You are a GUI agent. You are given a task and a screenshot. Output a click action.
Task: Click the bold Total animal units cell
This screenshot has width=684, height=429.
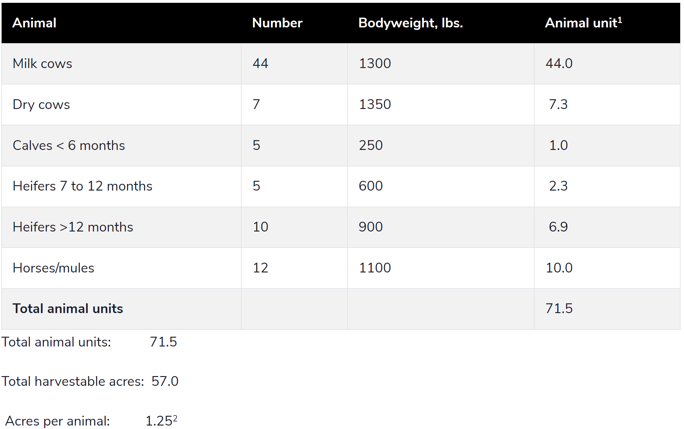(68, 309)
